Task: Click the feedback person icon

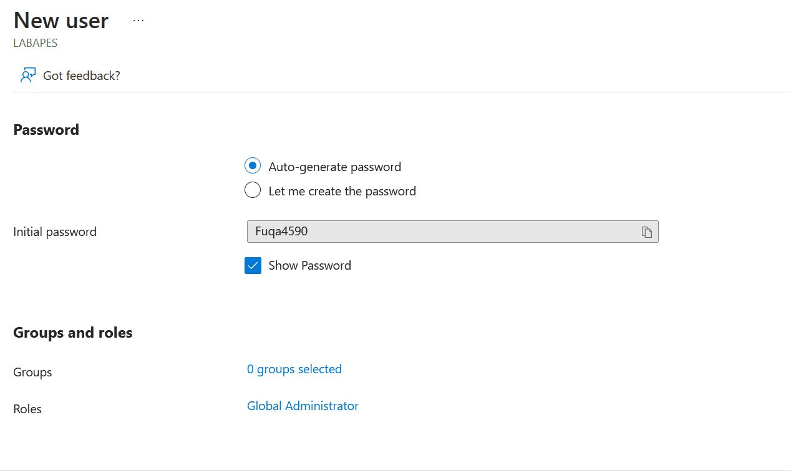Action: pos(27,76)
